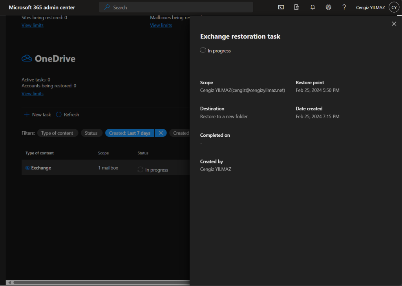The image size is (402, 286).
Task: Open the Type of content filter
Action: (x=57, y=133)
